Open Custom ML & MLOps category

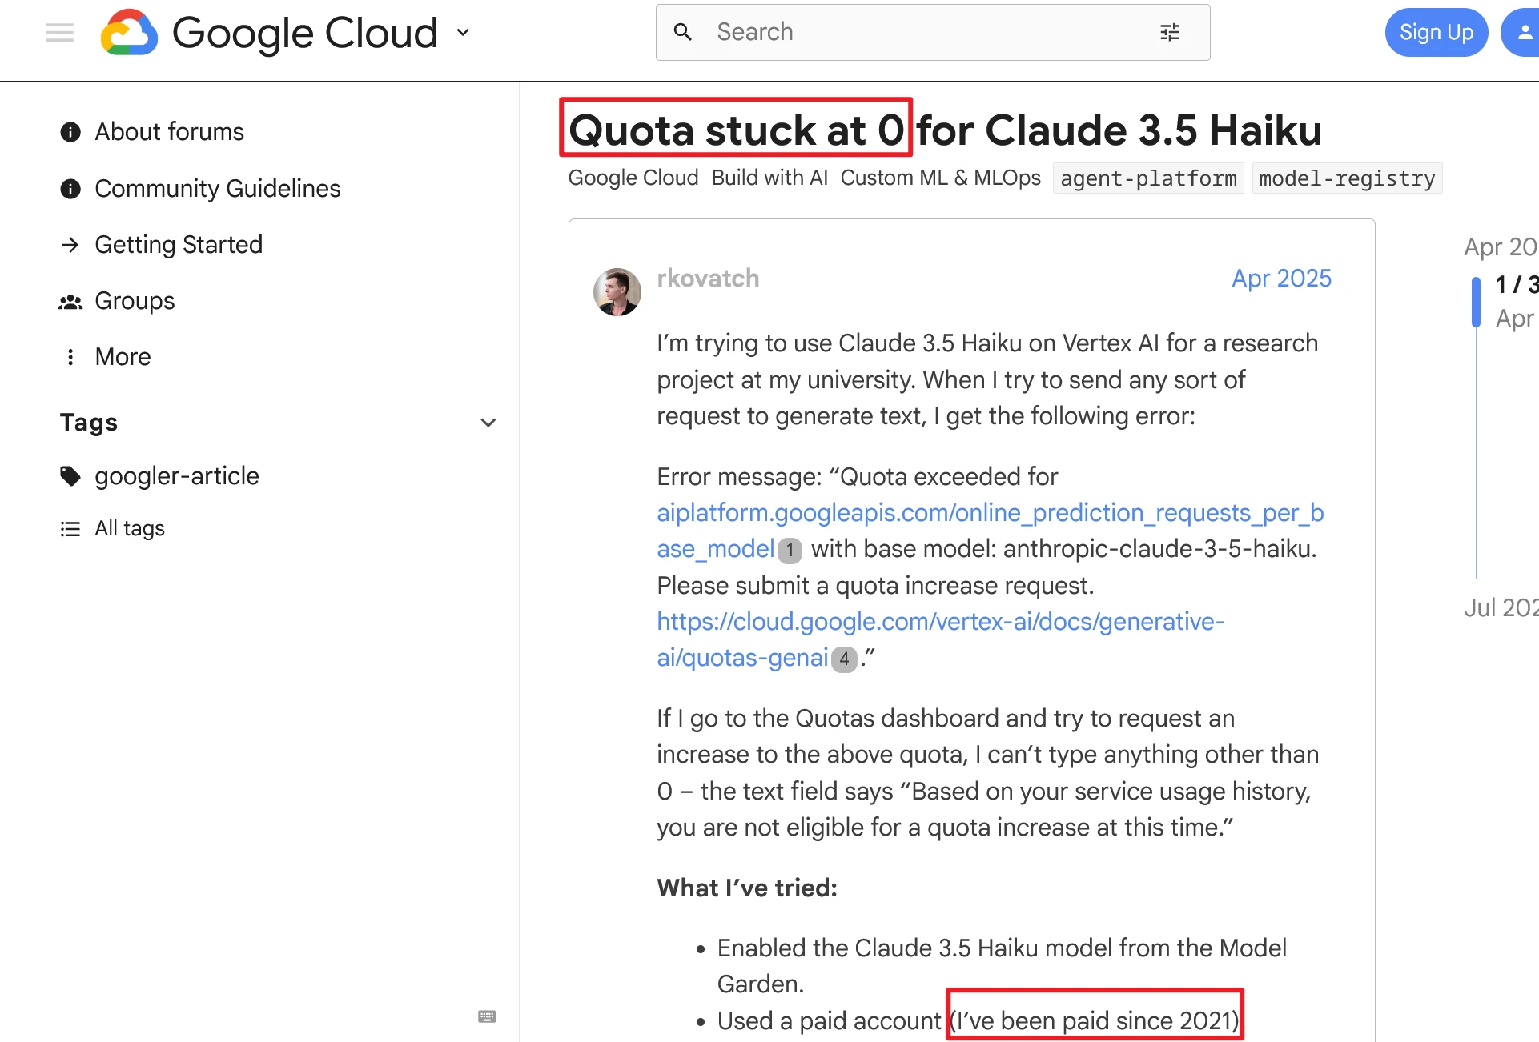click(941, 178)
